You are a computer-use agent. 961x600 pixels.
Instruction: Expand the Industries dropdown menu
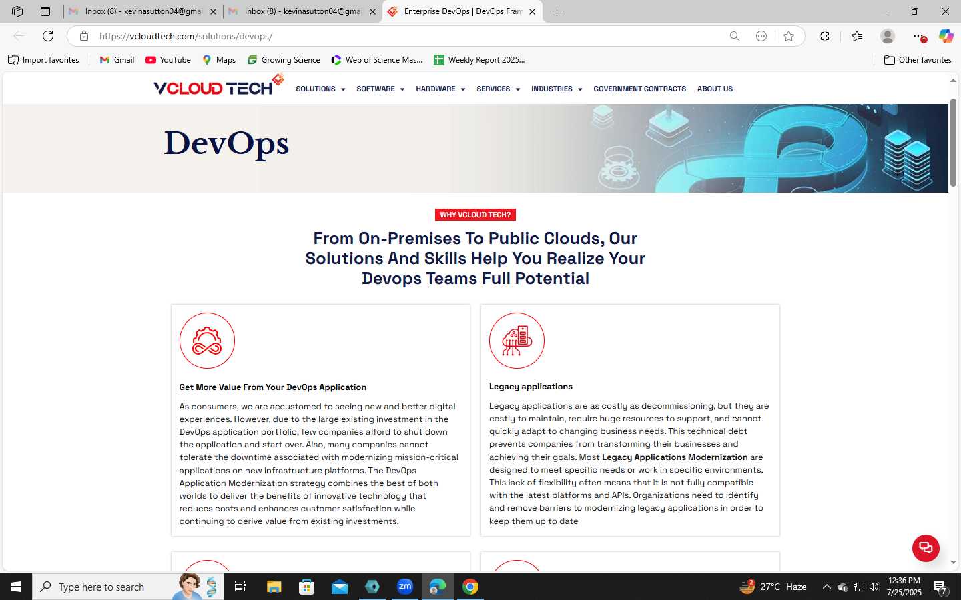point(557,89)
